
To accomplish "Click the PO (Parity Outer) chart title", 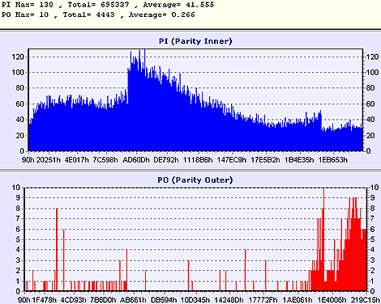I will tap(195, 179).
